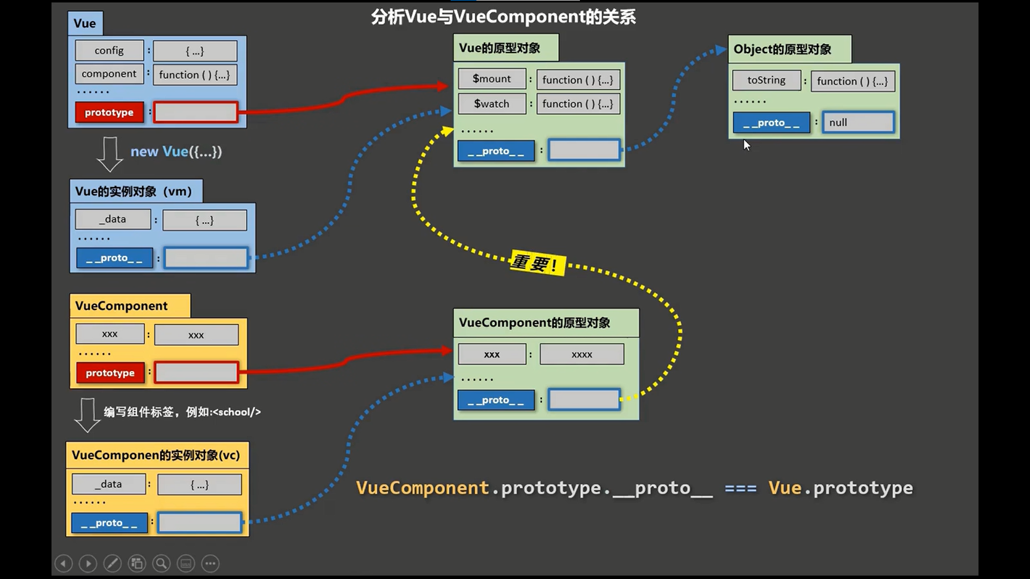
Task: Click the 'null' value box
Action: (858, 122)
